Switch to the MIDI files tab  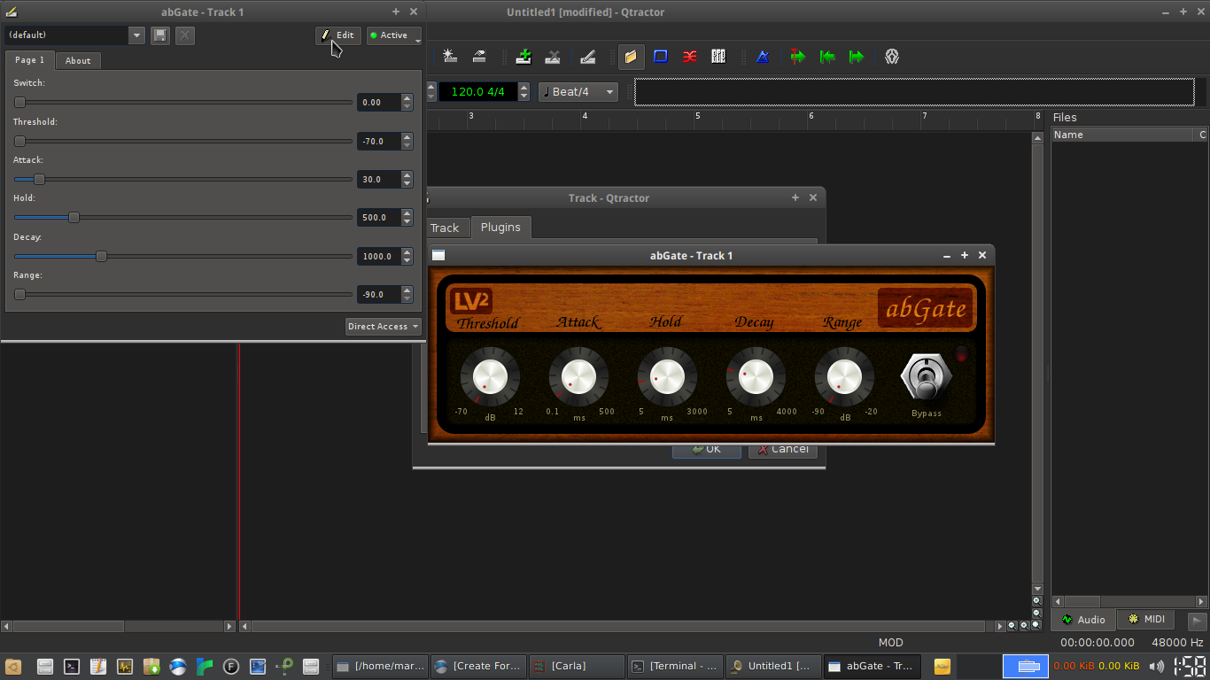click(x=1146, y=620)
